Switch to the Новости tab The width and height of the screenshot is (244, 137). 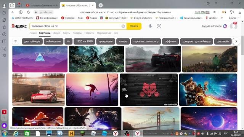(89, 33)
